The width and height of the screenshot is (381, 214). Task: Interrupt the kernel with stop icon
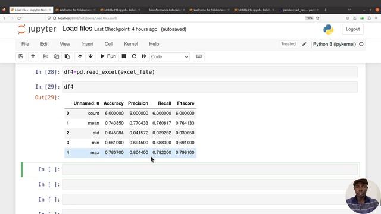pos(124,56)
